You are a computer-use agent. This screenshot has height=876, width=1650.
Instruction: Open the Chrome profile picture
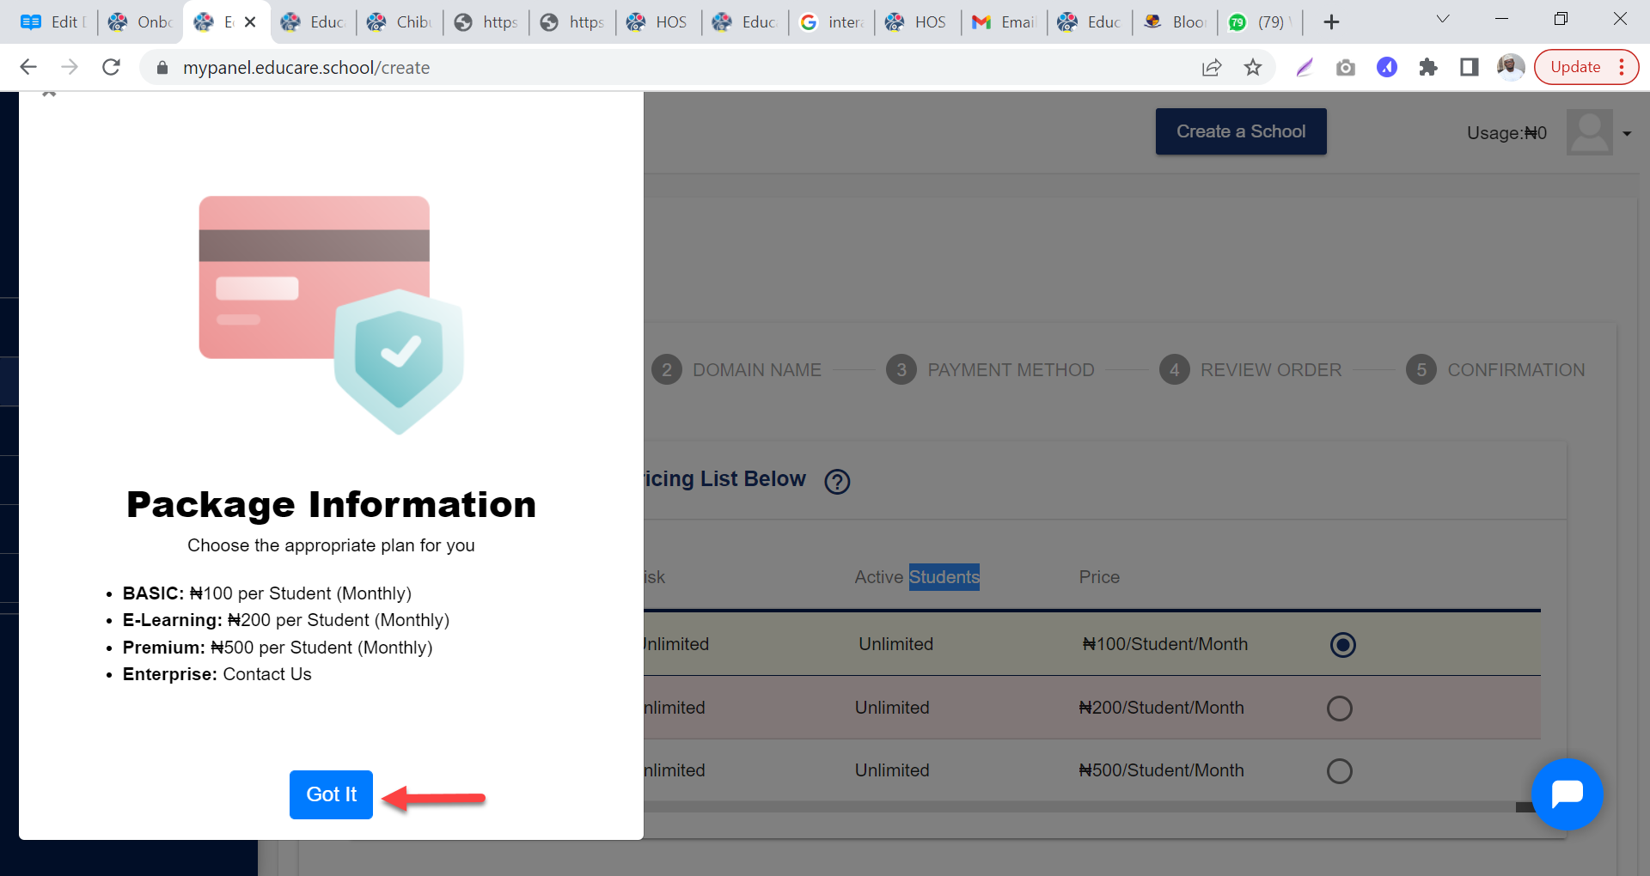click(1511, 67)
